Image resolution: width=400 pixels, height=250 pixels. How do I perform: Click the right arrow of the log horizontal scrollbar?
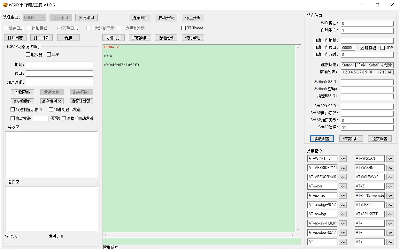(x=293, y=235)
